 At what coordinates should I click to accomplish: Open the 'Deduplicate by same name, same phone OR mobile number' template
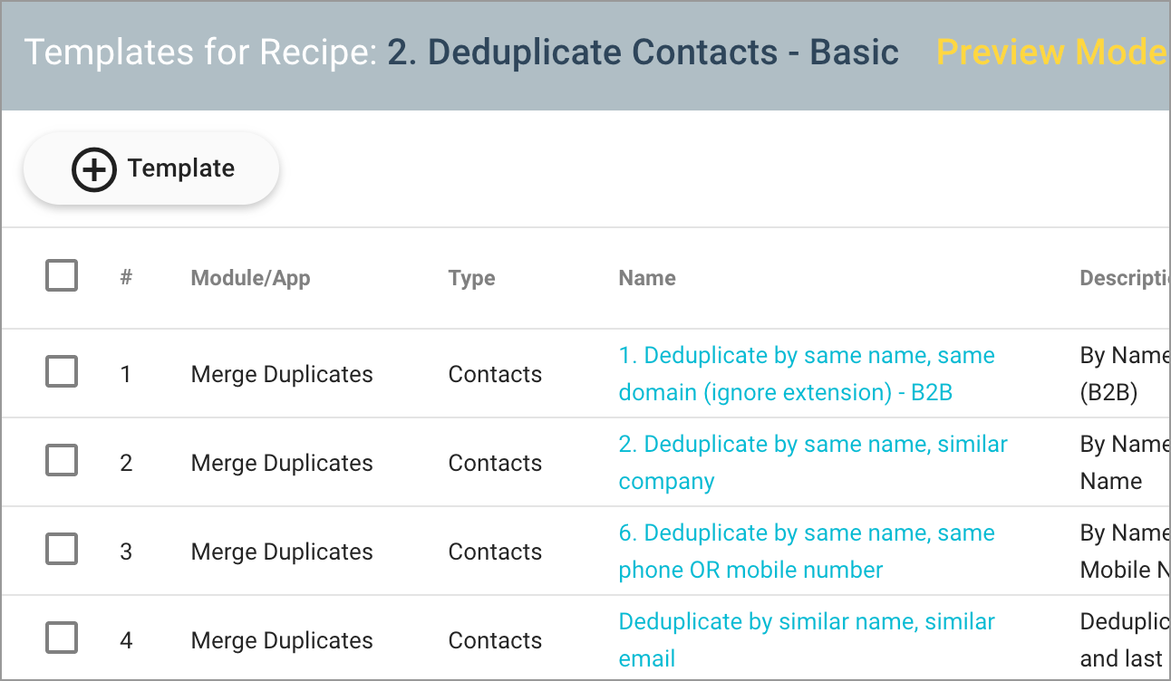click(x=806, y=551)
